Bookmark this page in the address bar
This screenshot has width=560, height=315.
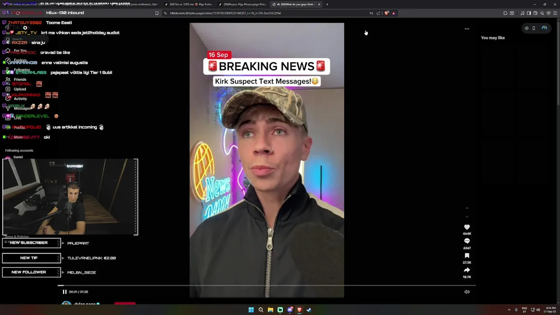[x=157, y=13]
